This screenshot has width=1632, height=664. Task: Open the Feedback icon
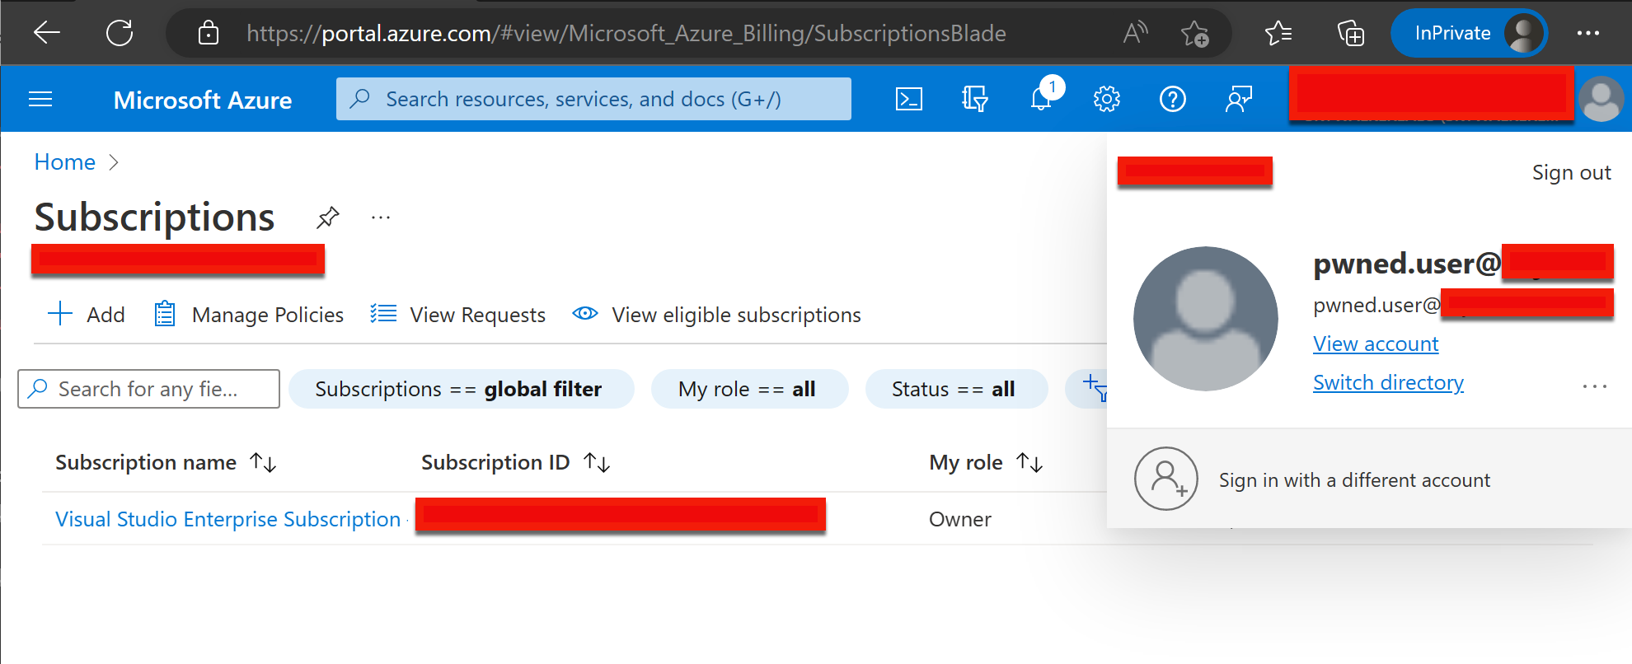click(x=1238, y=100)
